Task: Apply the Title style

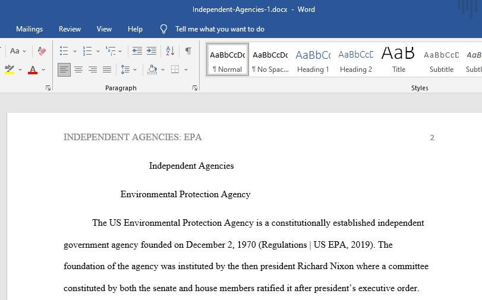Action: pyautogui.click(x=398, y=59)
